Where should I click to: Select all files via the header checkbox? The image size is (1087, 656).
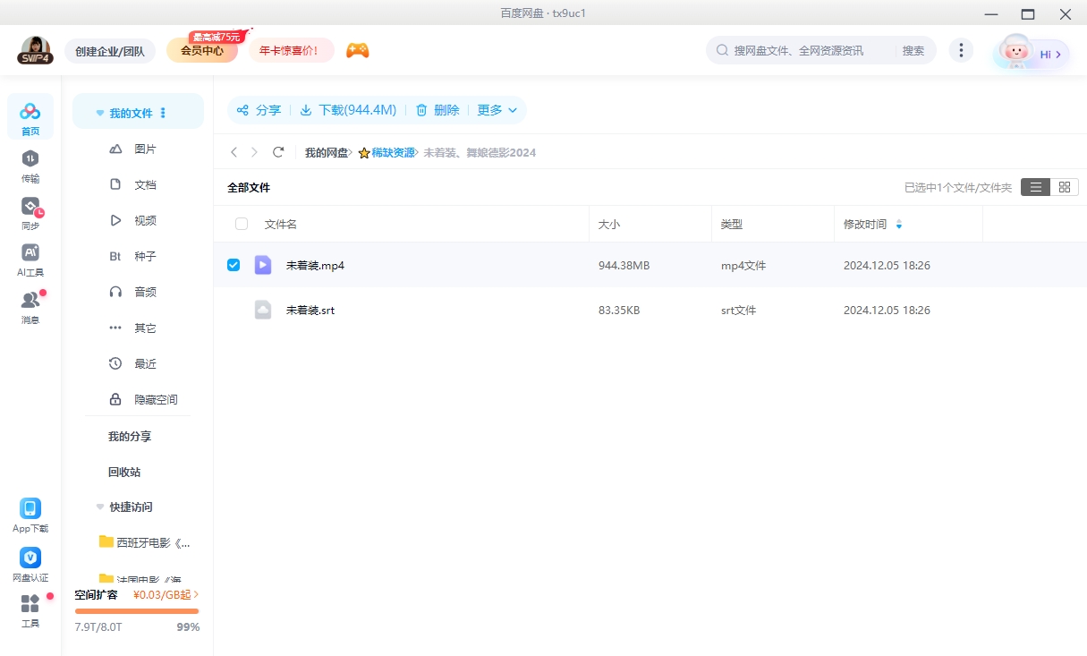pyautogui.click(x=240, y=224)
